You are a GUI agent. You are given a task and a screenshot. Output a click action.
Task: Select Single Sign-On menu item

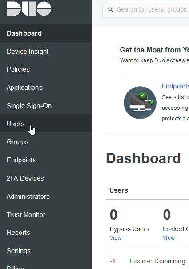pyautogui.click(x=46, y=106)
